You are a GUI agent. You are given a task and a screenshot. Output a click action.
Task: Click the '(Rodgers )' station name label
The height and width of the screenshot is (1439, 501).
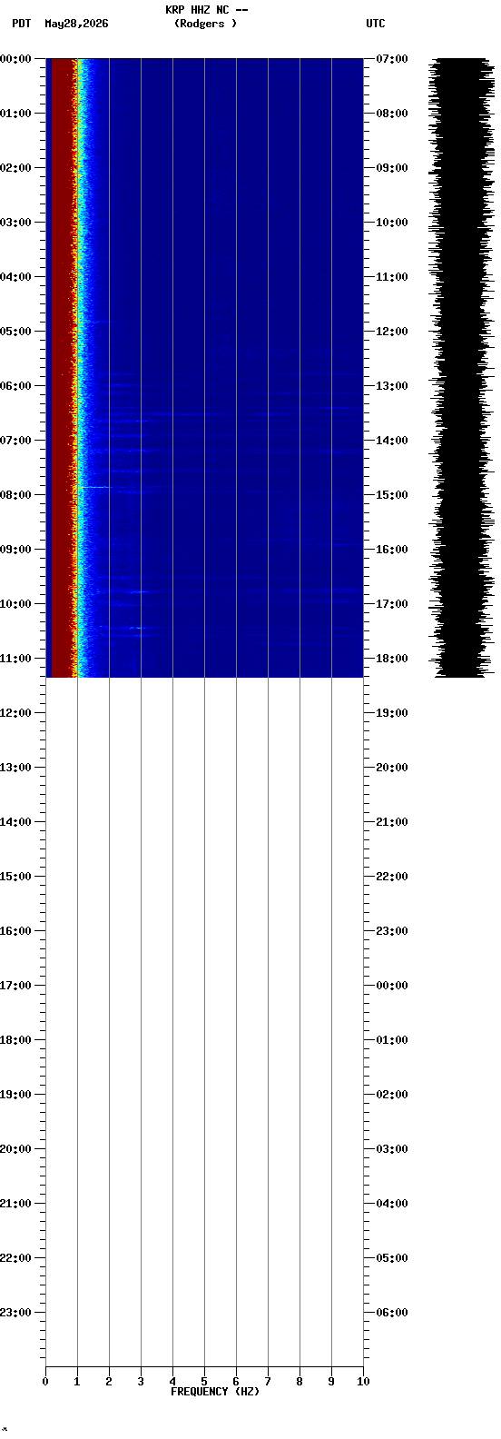pos(205,24)
